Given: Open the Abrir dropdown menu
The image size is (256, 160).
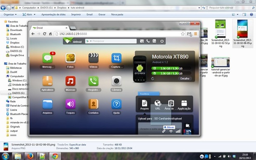Looking at the screenshot, I should [29, 15].
